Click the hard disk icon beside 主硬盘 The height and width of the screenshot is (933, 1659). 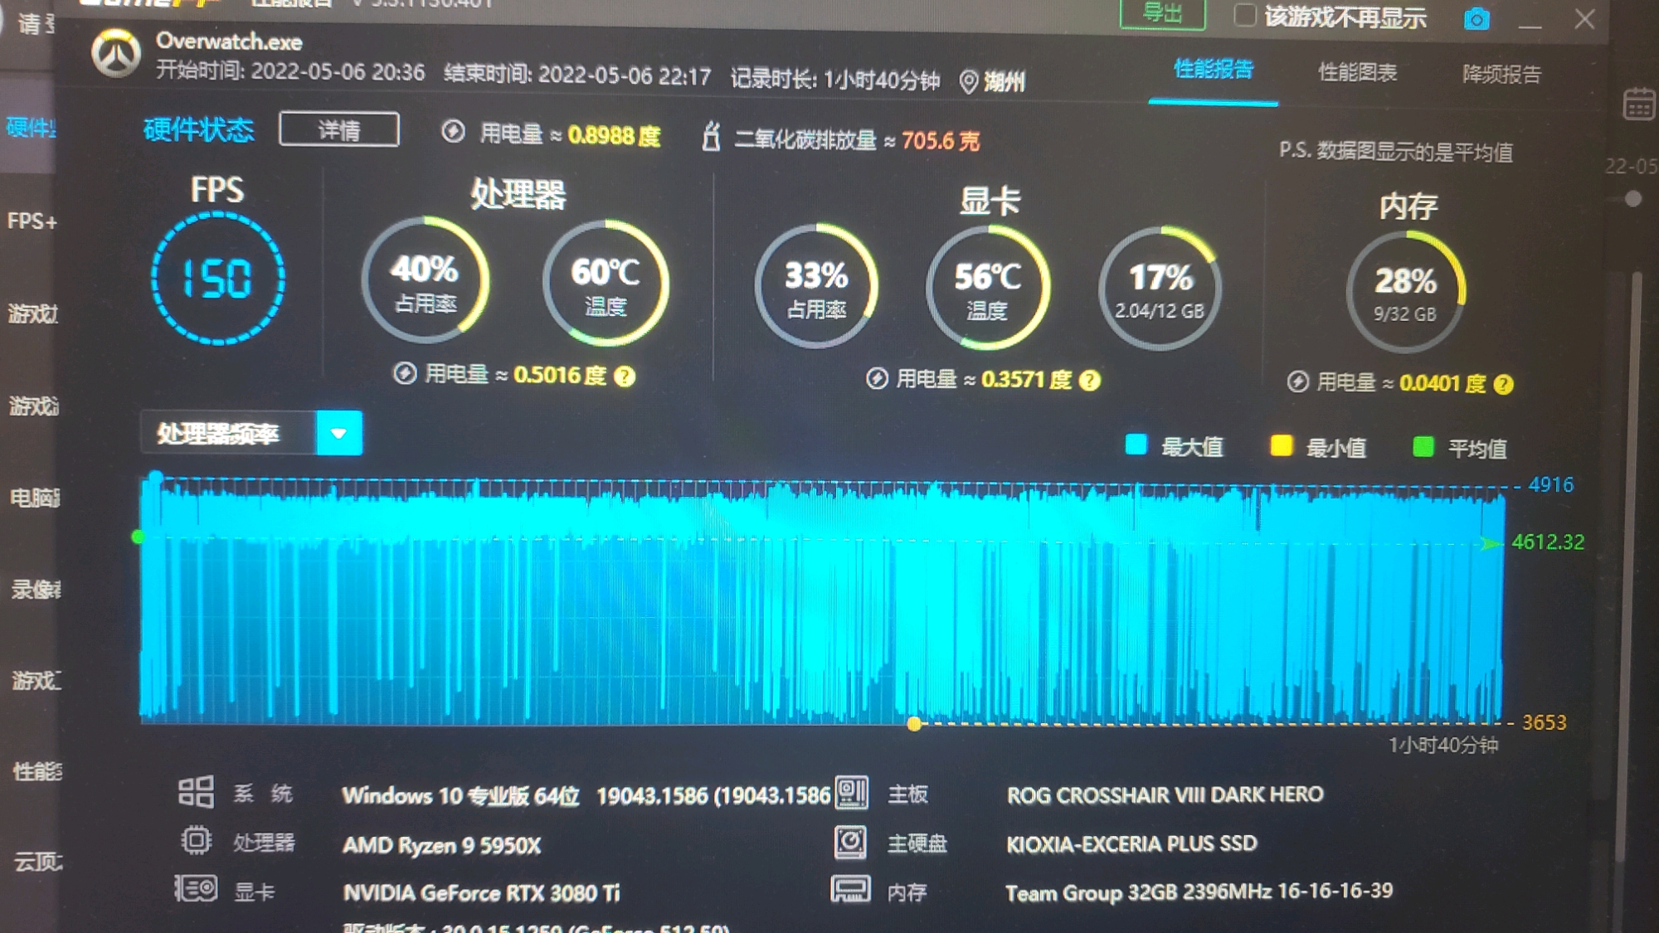pos(850,842)
